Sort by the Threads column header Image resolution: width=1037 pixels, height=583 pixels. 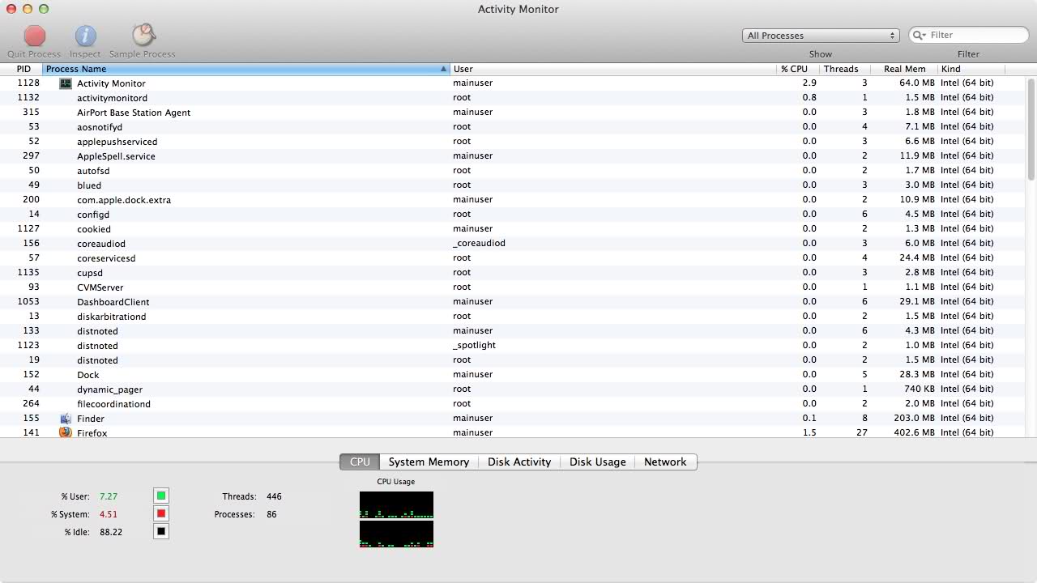point(845,69)
